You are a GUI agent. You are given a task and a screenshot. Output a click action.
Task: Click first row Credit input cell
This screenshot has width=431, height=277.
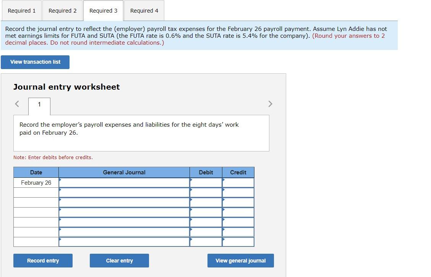[238, 182]
